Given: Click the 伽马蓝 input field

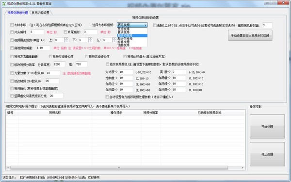Looking at the screenshot, I should (x=126, y=90).
